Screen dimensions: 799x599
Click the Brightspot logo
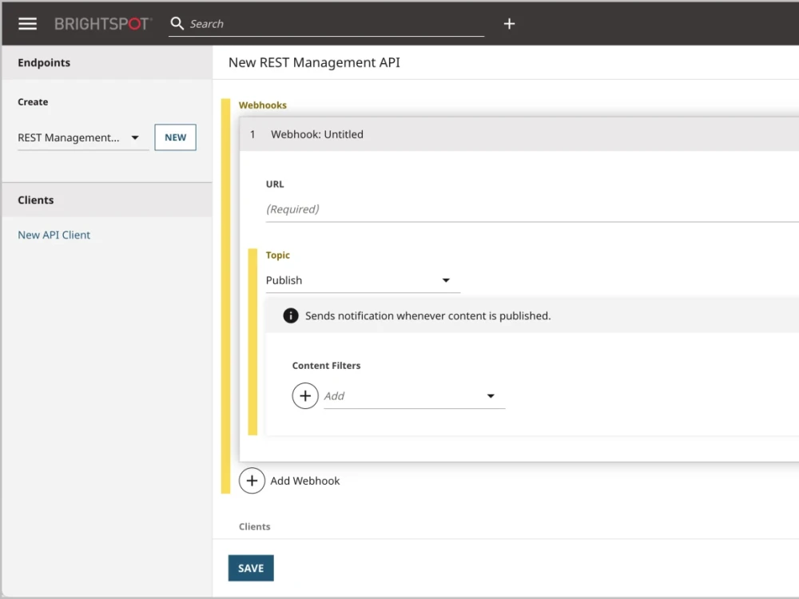[x=102, y=23]
